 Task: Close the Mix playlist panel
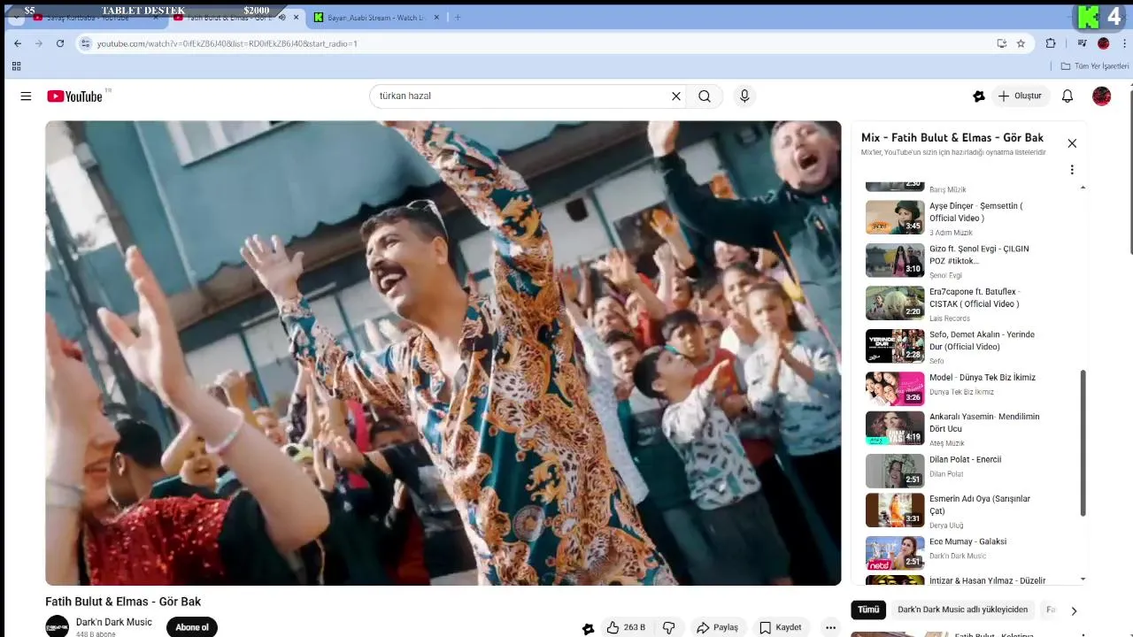[x=1072, y=143]
